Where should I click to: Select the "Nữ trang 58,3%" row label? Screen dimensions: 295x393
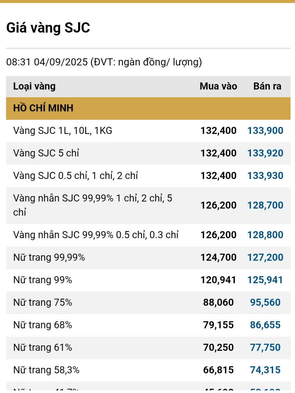(x=46, y=370)
